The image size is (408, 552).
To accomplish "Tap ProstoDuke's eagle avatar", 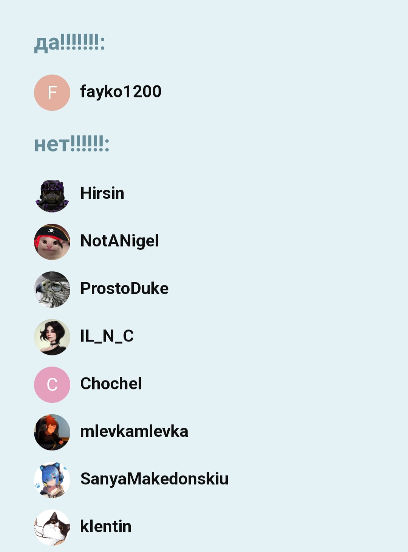I will [52, 289].
